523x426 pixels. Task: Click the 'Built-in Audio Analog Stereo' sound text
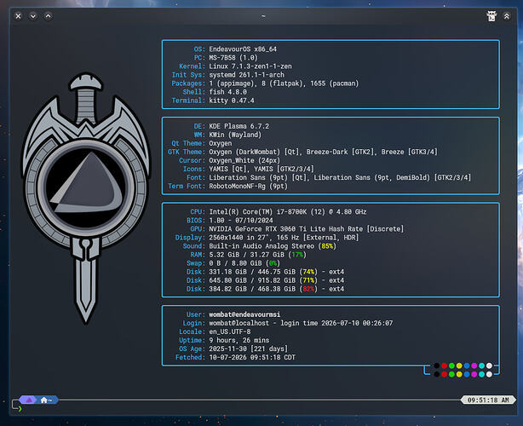tap(261, 246)
